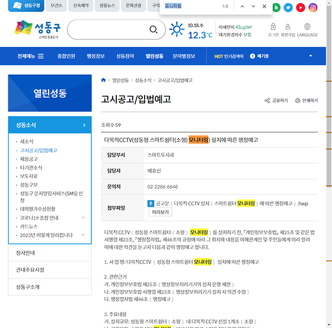Open the 성동참여 menu
The width and height of the screenshot is (332, 328).
(x=125, y=56)
